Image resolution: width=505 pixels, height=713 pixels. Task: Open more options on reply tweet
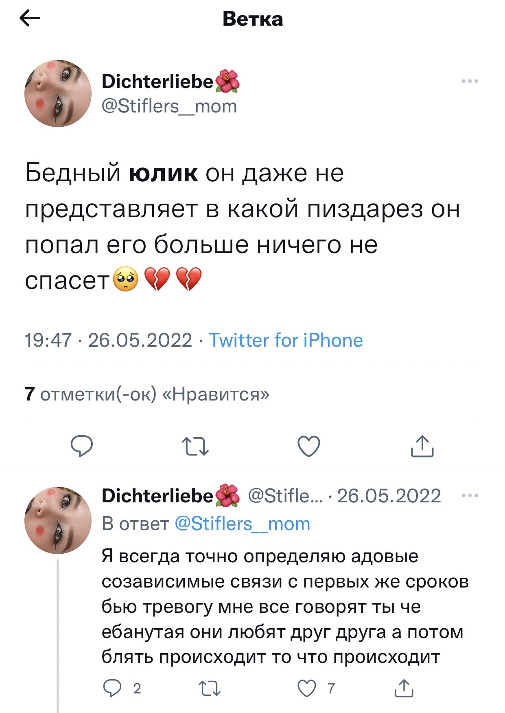[470, 496]
